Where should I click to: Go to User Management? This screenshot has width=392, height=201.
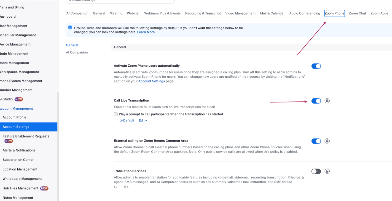pyautogui.click(x=14, y=26)
